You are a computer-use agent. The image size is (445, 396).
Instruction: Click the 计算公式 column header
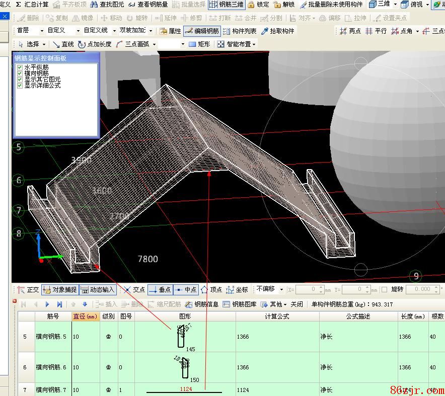(277, 316)
